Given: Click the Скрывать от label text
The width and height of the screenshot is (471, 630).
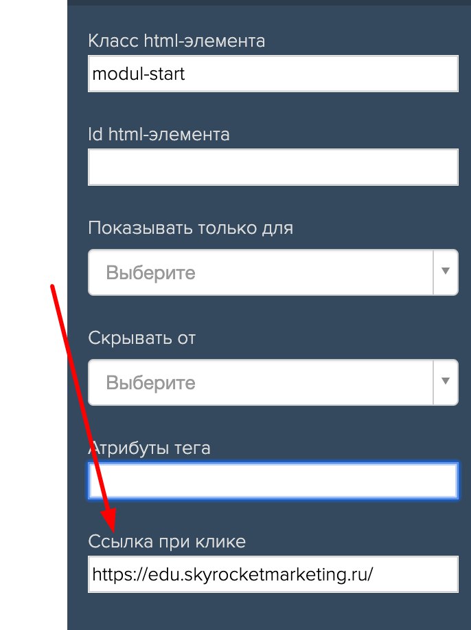Looking at the screenshot, I should click(142, 338).
